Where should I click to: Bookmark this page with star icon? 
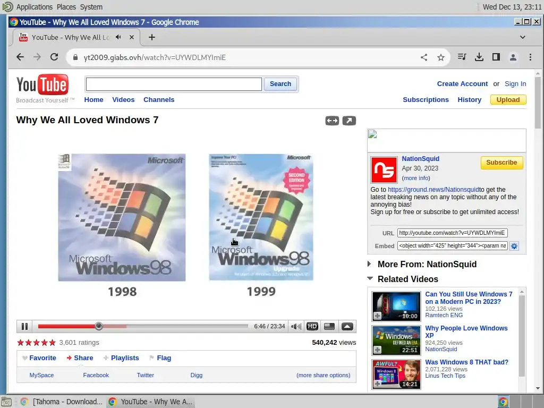point(440,57)
